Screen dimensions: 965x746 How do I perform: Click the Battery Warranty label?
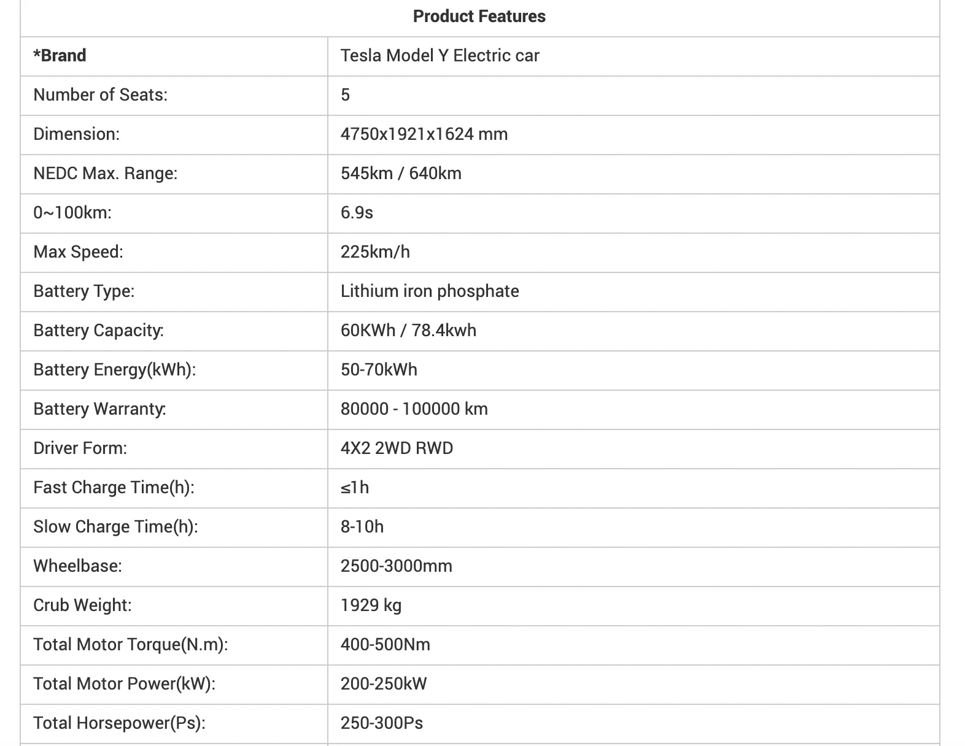pyautogui.click(x=99, y=409)
